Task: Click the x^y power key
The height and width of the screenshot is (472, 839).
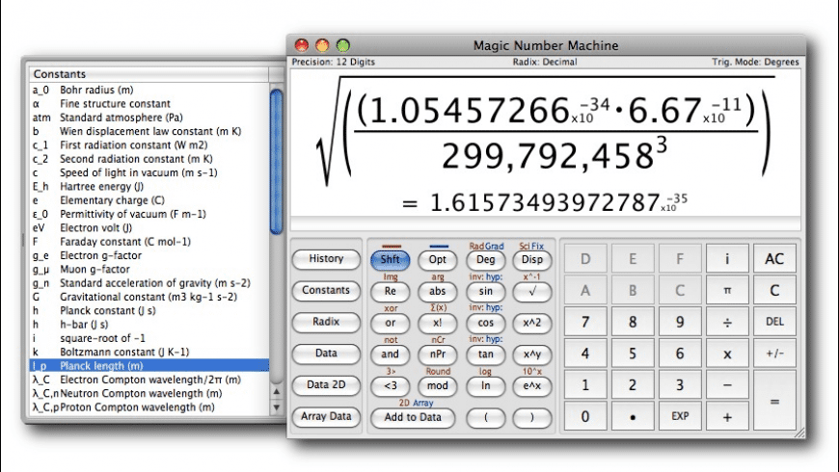Action: point(532,354)
